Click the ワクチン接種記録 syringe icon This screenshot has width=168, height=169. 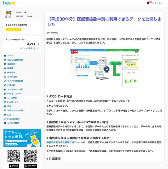point(5,81)
